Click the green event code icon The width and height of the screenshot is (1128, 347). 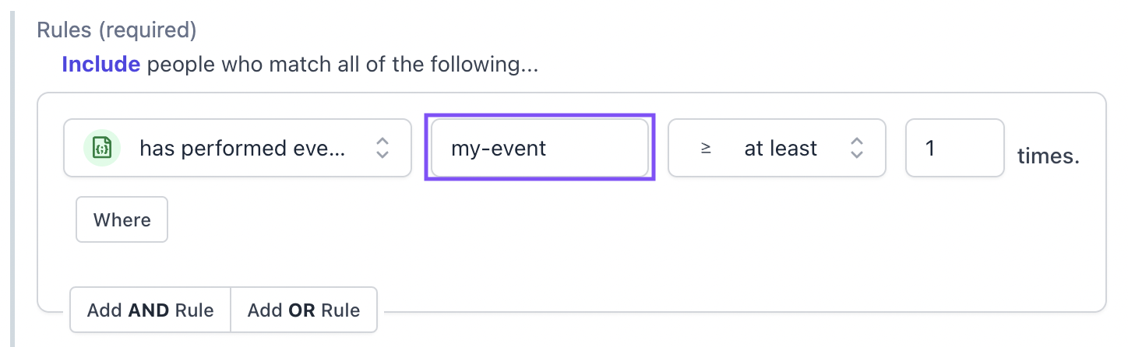coord(102,148)
